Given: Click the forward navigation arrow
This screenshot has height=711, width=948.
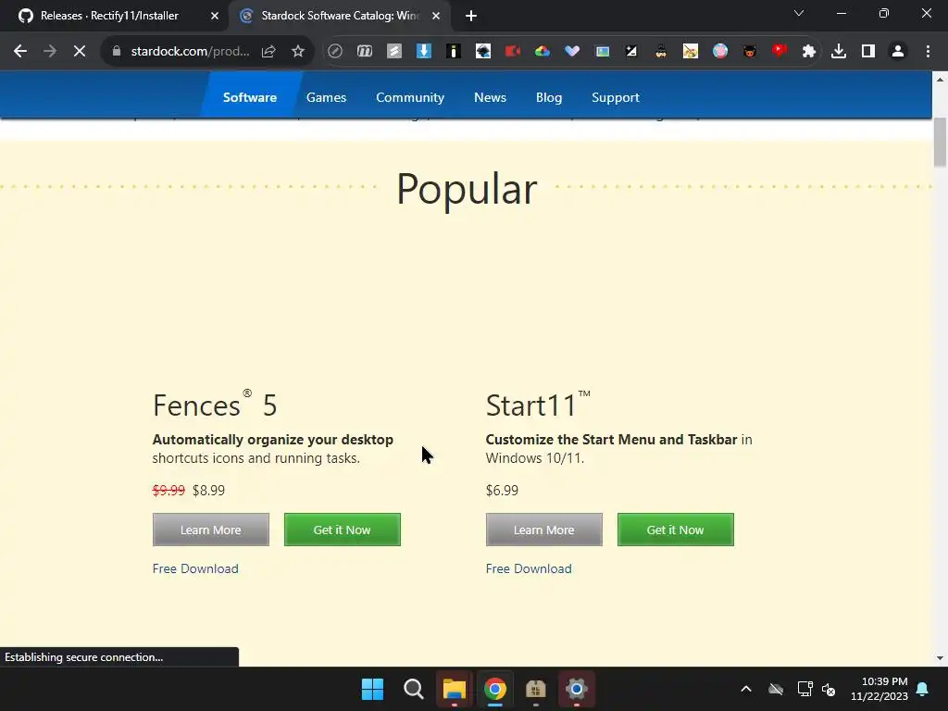Looking at the screenshot, I should pos(50,52).
